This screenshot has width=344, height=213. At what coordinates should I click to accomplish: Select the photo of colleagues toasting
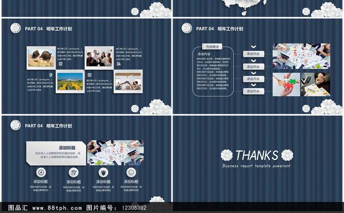click(x=99, y=58)
